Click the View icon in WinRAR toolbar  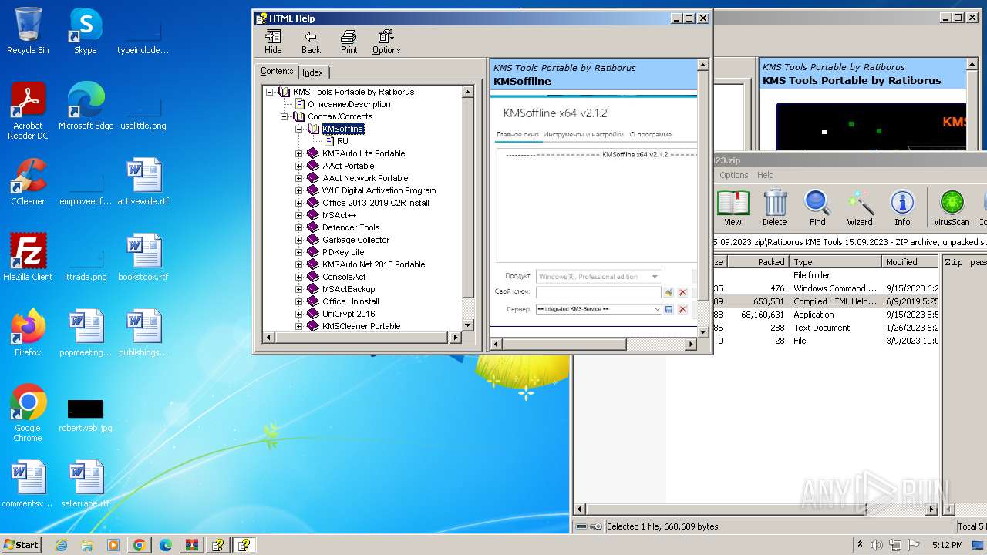tap(733, 207)
